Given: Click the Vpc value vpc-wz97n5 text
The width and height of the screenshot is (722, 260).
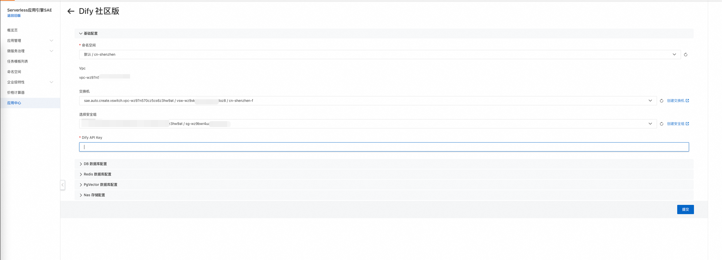Looking at the screenshot, I should click(x=89, y=78).
